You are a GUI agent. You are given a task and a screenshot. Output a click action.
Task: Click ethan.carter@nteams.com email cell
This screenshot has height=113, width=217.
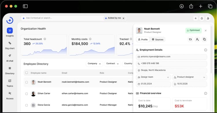(x=75, y=94)
